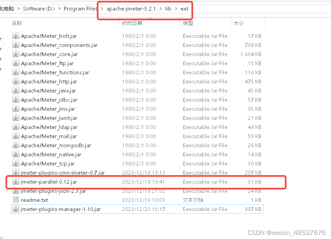Screen dimensions: 331x239
Task: Click the jar icon of ApacheJMeter_java.jar
Action: click(16, 90)
